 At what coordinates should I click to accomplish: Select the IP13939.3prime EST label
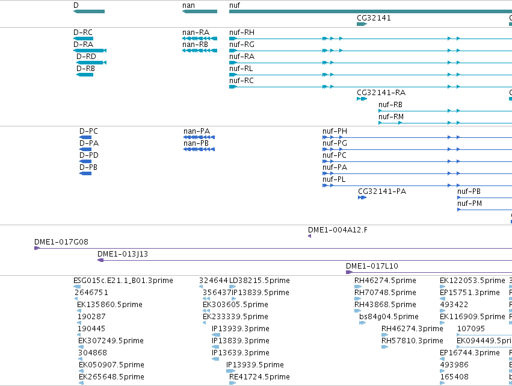point(240,329)
